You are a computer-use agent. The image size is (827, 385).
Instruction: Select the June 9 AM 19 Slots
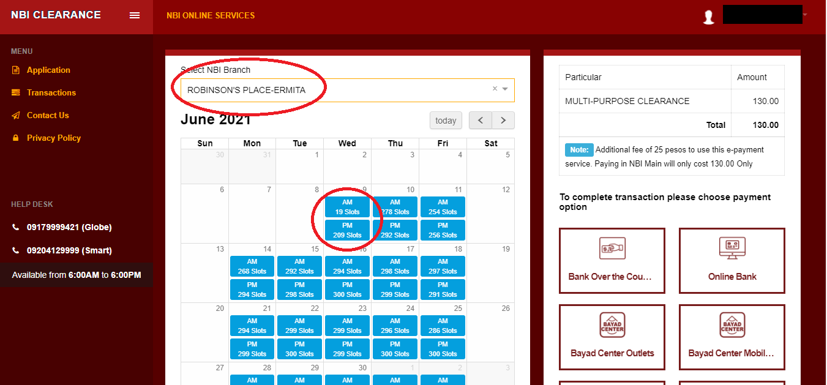(347, 207)
